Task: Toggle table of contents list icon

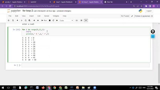Action: point(81,20)
